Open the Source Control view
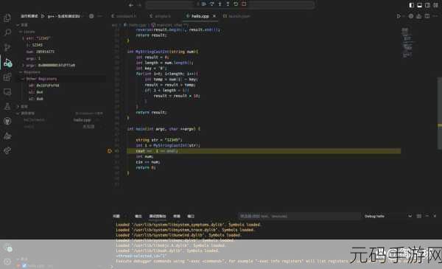The height and width of the screenshot is (269, 442). pos(7,47)
